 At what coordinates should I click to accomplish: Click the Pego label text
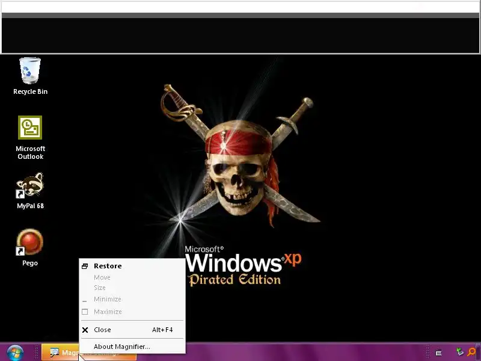pyautogui.click(x=30, y=263)
